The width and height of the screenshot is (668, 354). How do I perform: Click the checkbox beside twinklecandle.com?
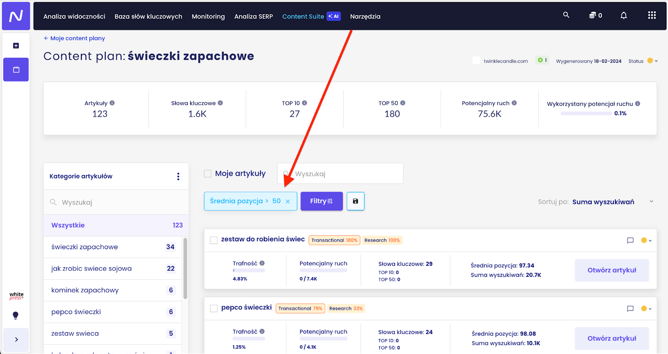point(476,60)
